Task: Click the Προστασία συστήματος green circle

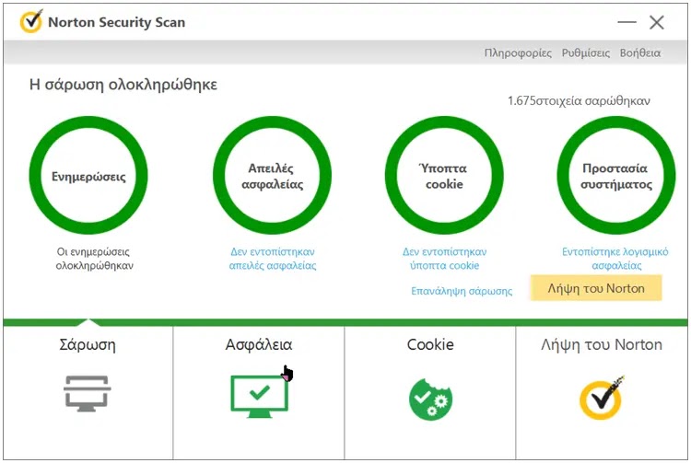Action: [616, 176]
